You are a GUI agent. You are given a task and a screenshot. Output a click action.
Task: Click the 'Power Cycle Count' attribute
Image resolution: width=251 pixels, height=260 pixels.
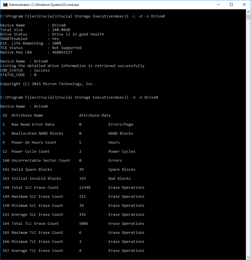click(30, 152)
